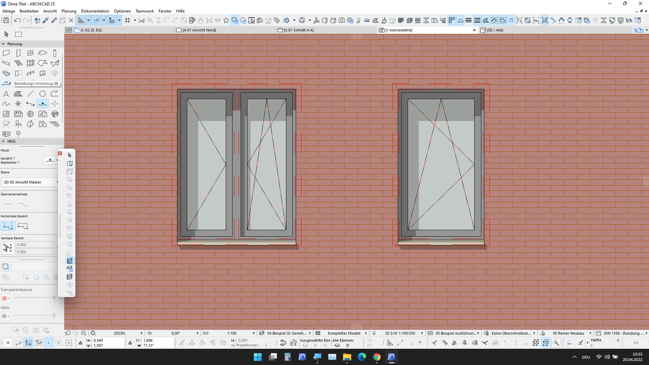Viewport: 649px width, 365px height.
Task: Toggle the Transparentpause visibility swatch
Action: click(x=4, y=298)
